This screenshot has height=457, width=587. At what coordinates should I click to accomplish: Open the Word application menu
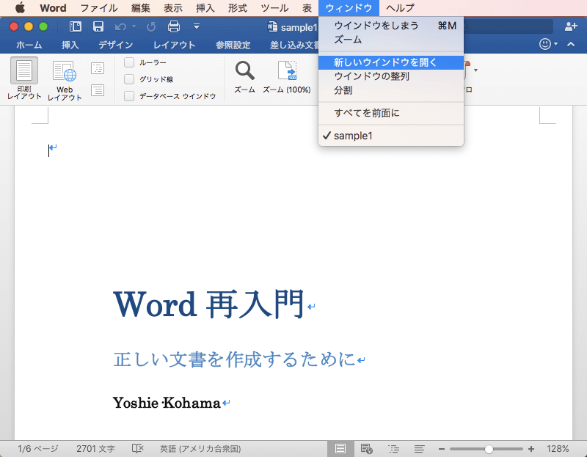click(53, 8)
